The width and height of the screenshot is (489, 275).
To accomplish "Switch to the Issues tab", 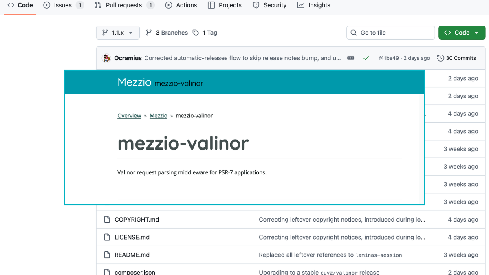I will [x=62, y=5].
